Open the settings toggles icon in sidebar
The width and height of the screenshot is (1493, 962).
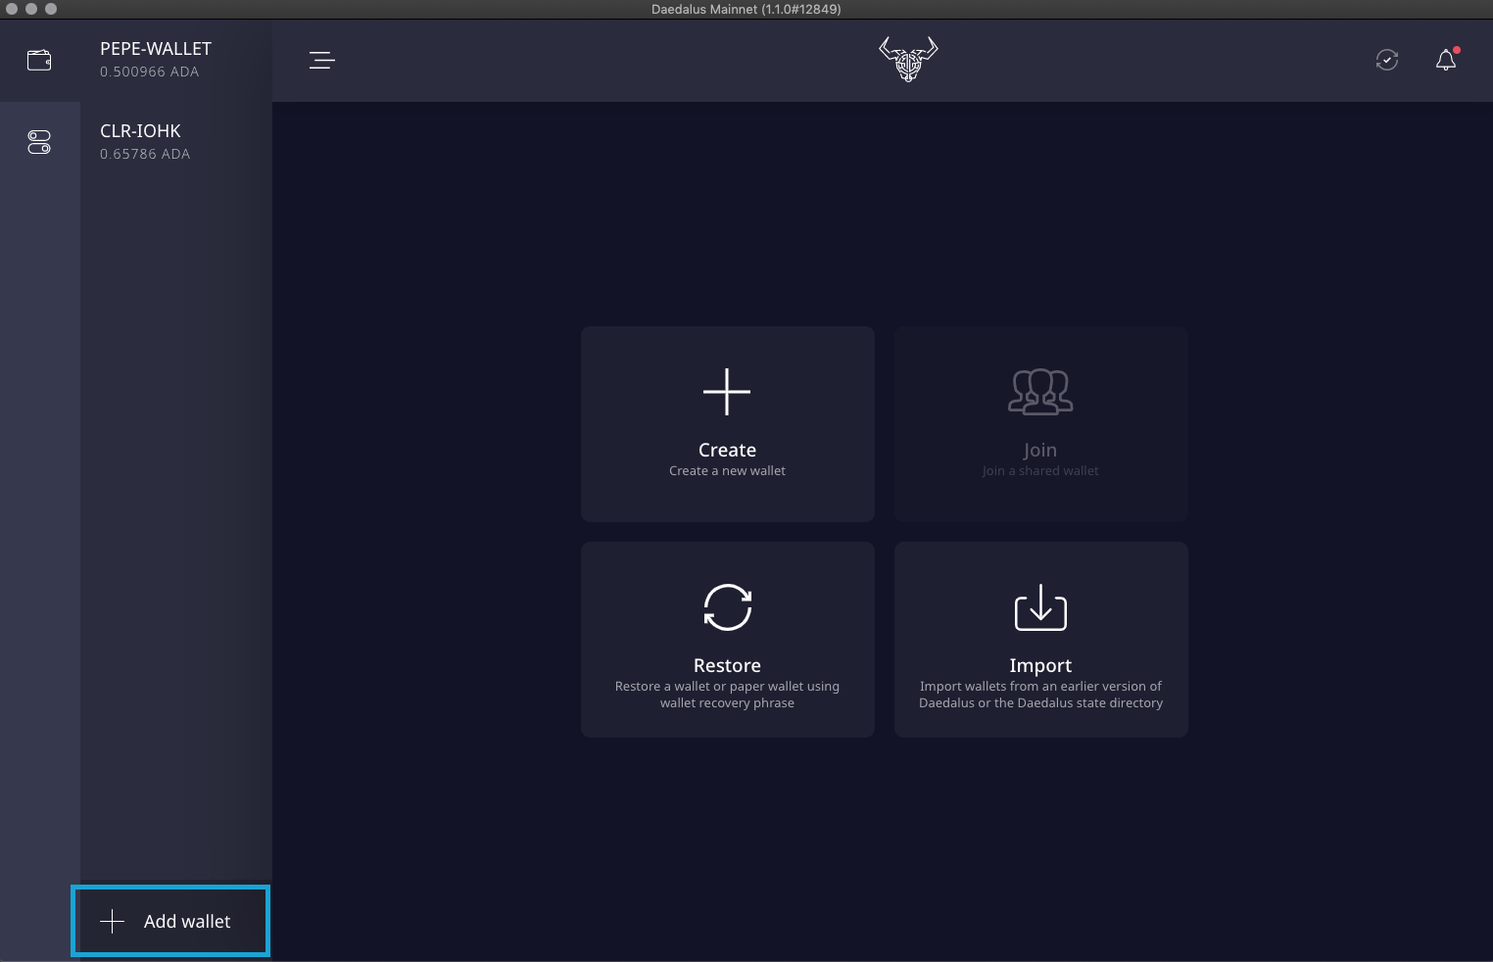(x=39, y=143)
